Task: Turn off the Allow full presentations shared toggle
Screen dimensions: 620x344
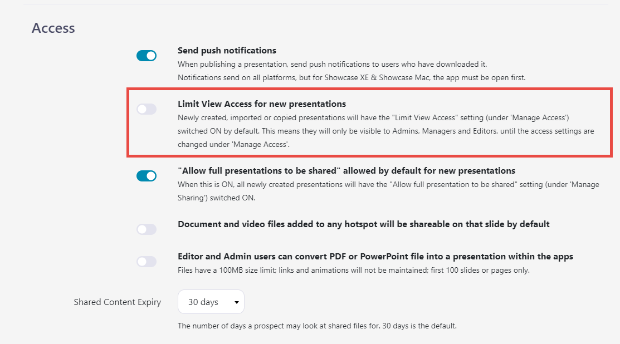Action: tap(147, 176)
